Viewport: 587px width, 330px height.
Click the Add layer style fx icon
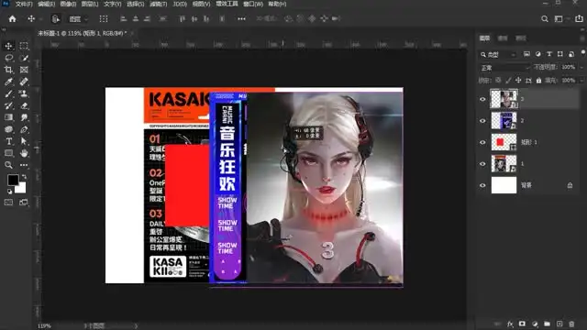[x=510, y=324]
